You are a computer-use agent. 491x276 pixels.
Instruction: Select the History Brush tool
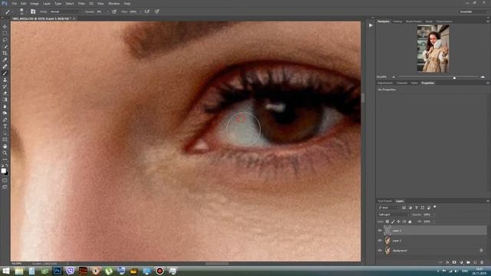click(5, 86)
